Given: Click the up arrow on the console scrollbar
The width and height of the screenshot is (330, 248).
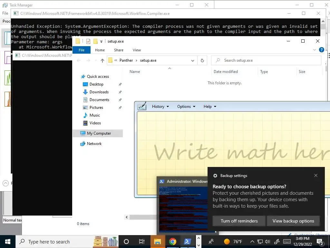Looking at the screenshot, I should coord(323,21).
